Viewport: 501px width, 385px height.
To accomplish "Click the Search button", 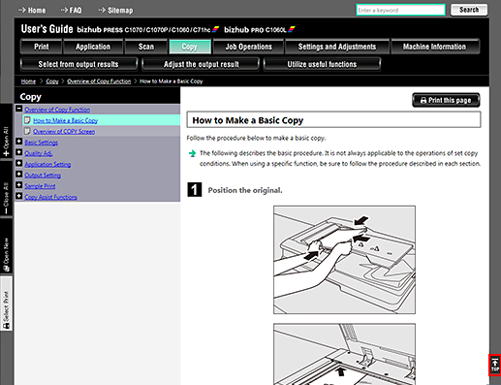I will pyautogui.click(x=469, y=10).
